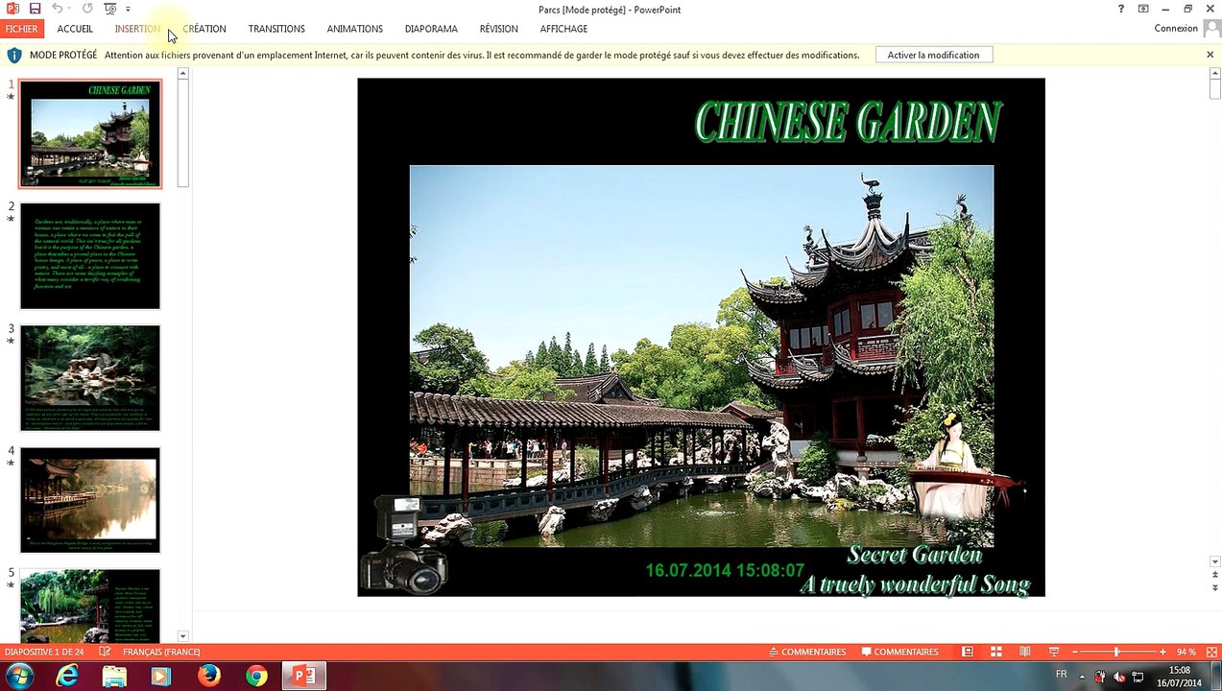
Task: Click the zoom out minus button
Action: [1075, 652]
